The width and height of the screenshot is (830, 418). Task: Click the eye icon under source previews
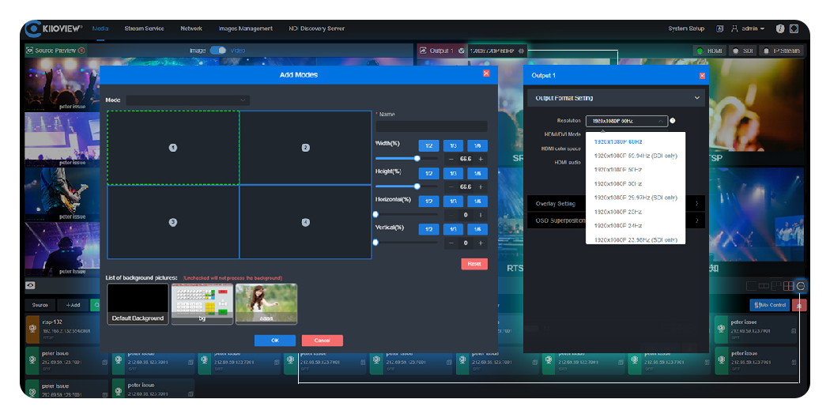click(x=30, y=285)
